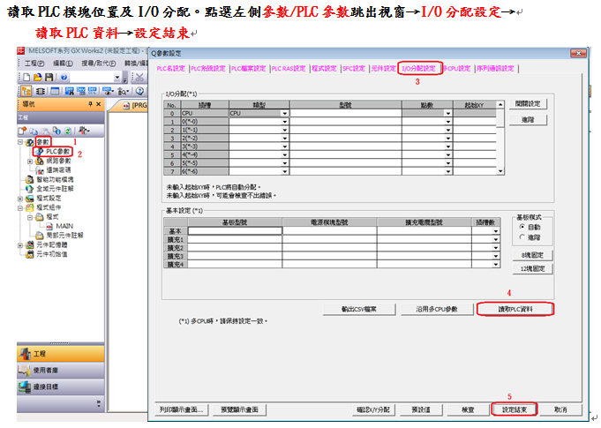Open the 連接目標 navigation pane
601x428 pixels.
click(49, 387)
